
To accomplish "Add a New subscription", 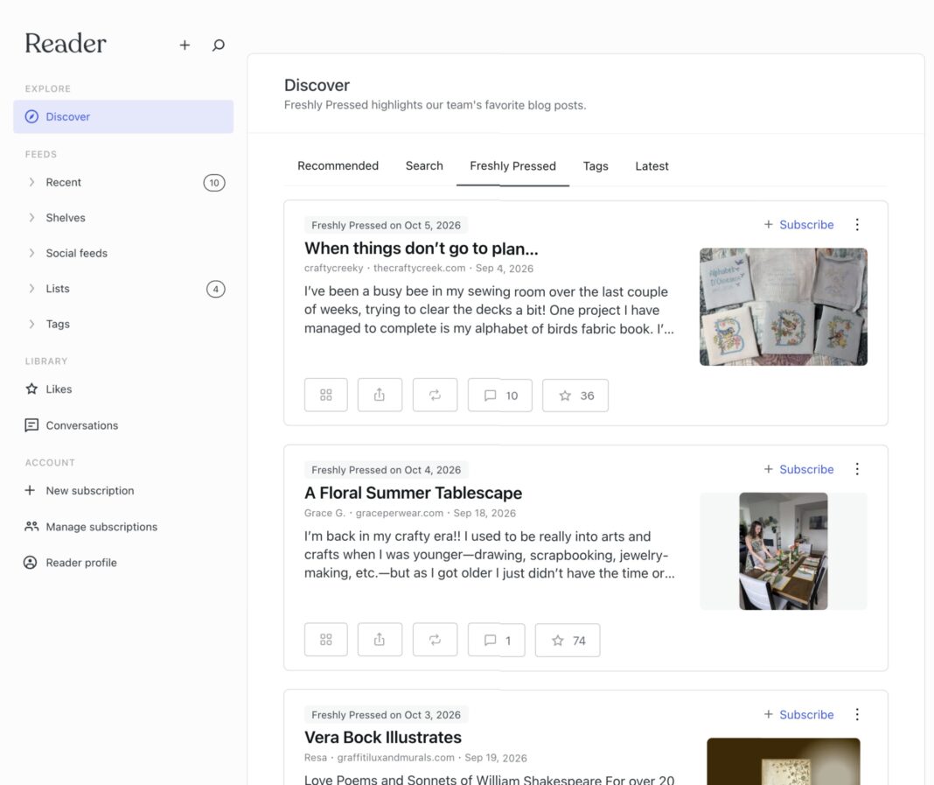I will (123, 491).
